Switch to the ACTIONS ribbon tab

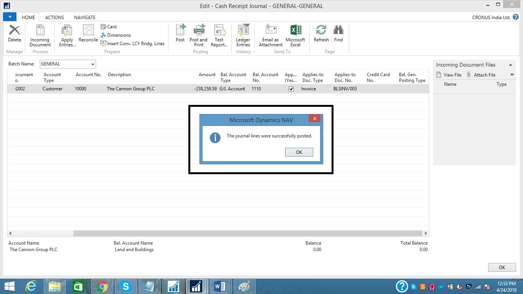[54, 17]
